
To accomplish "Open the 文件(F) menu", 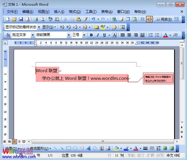I will (12, 11).
